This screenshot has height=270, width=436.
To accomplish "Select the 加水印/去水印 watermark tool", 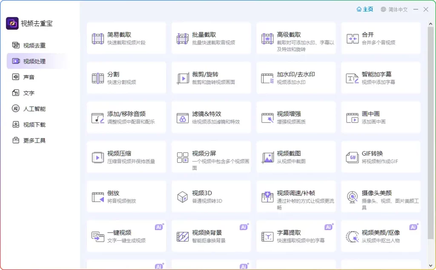I will pyautogui.click(x=295, y=77).
